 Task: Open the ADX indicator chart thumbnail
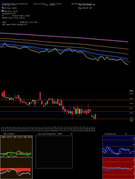coord(16,146)
